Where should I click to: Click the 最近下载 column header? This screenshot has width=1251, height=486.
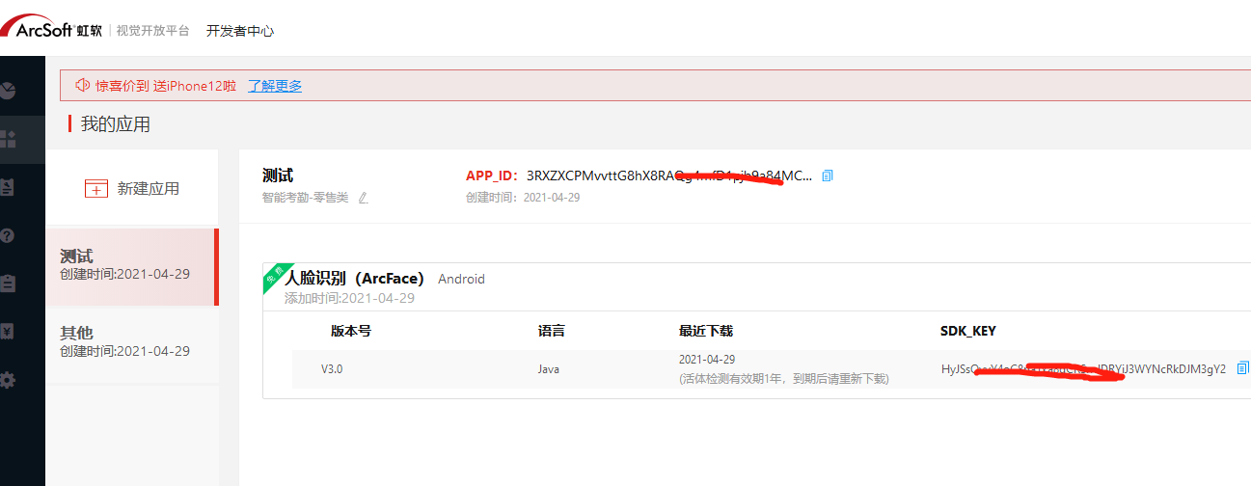click(706, 331)
